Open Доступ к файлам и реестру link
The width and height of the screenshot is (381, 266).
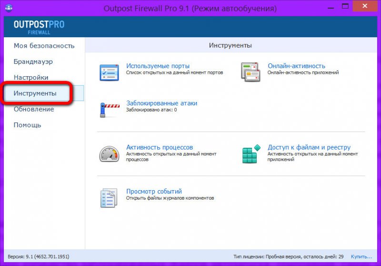pyautogui.click(x=309, y=147)
